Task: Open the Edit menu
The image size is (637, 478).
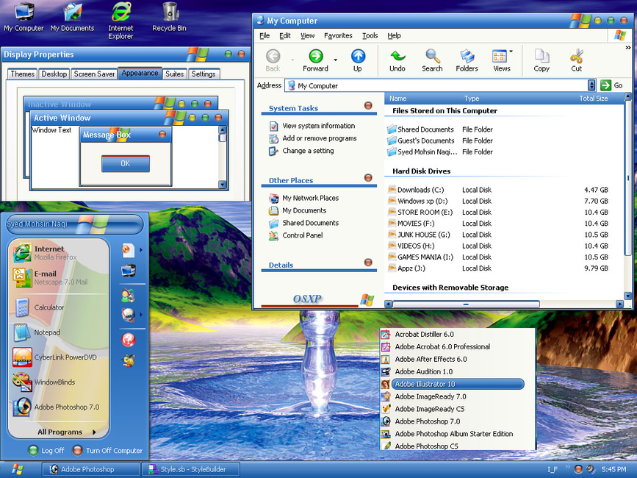Action: coord(285,36)
